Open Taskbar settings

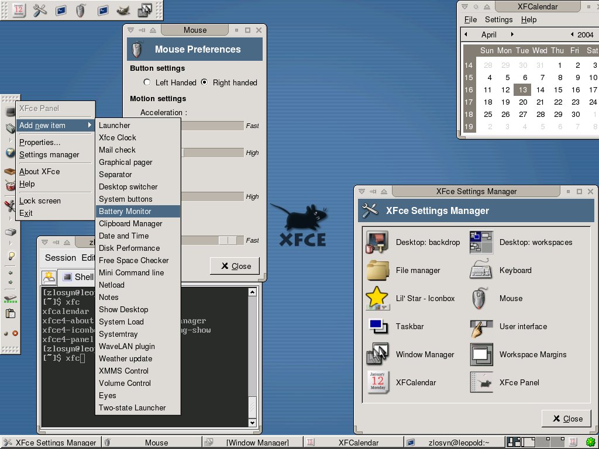tap(395, 326)
